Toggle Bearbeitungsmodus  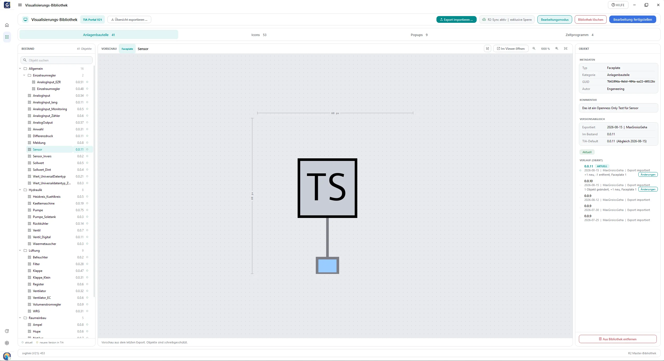click(555, 19)
